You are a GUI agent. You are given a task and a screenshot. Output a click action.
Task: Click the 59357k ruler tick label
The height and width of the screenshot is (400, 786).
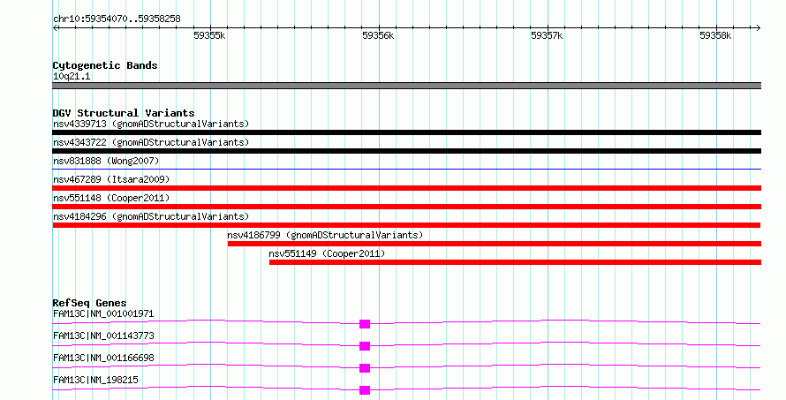(547, 35)
